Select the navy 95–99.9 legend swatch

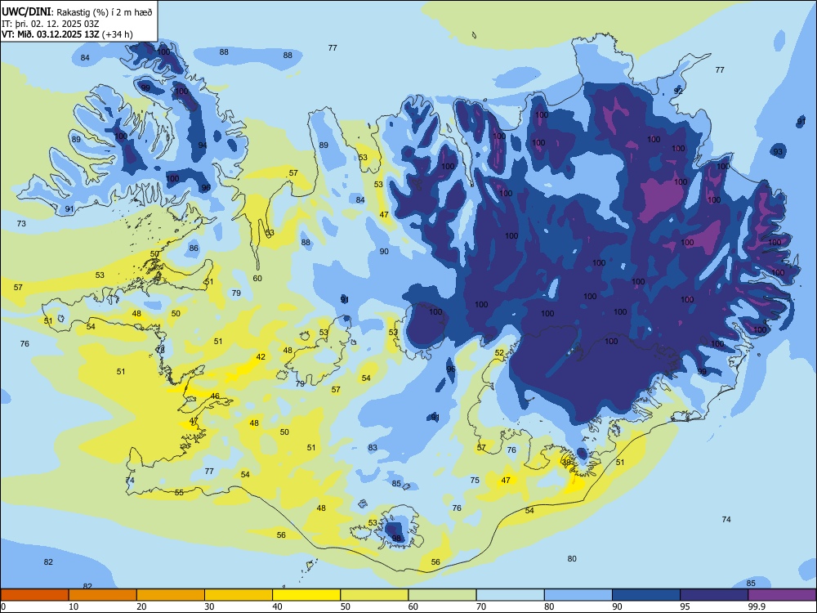pos(714,595)
